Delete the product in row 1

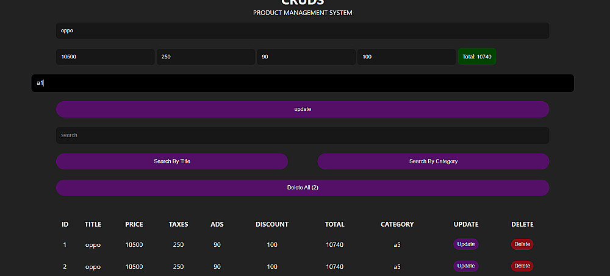coord(522,244)
